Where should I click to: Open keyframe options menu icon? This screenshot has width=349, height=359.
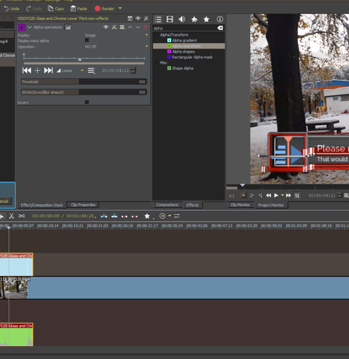(91, 71)
